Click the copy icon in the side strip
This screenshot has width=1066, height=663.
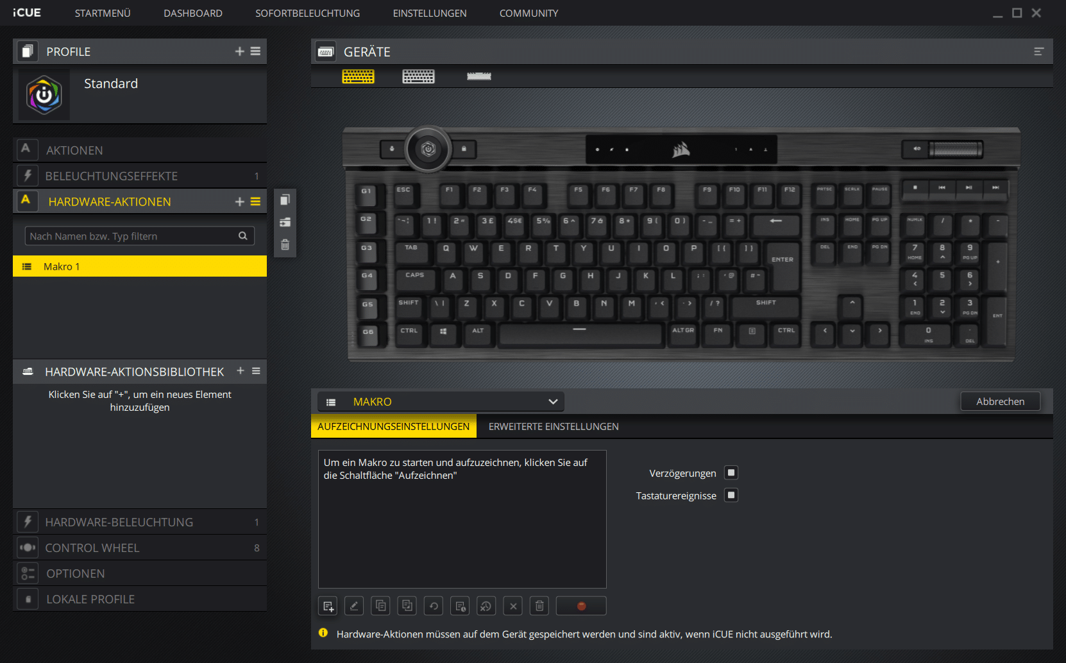285,200
